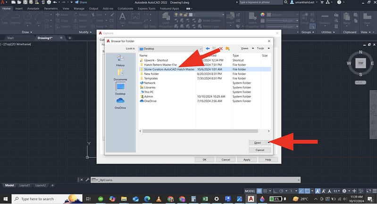
Task: Click the Apply button in Options dialog
Action: (x=247, y=159)
